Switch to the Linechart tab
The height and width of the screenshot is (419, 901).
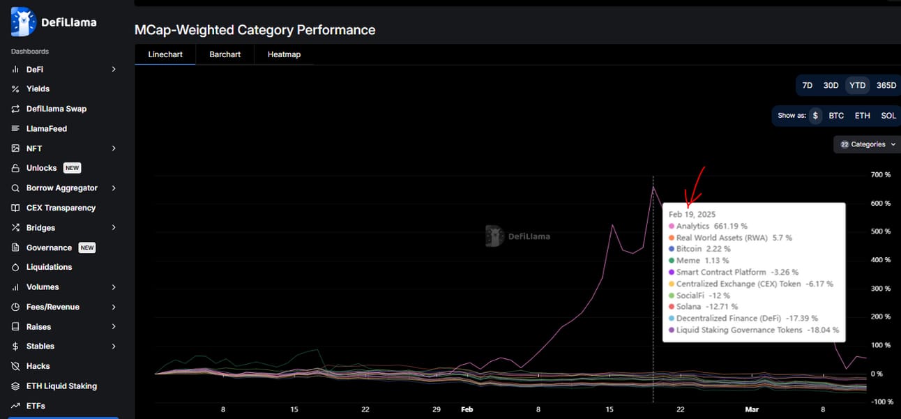165,54
